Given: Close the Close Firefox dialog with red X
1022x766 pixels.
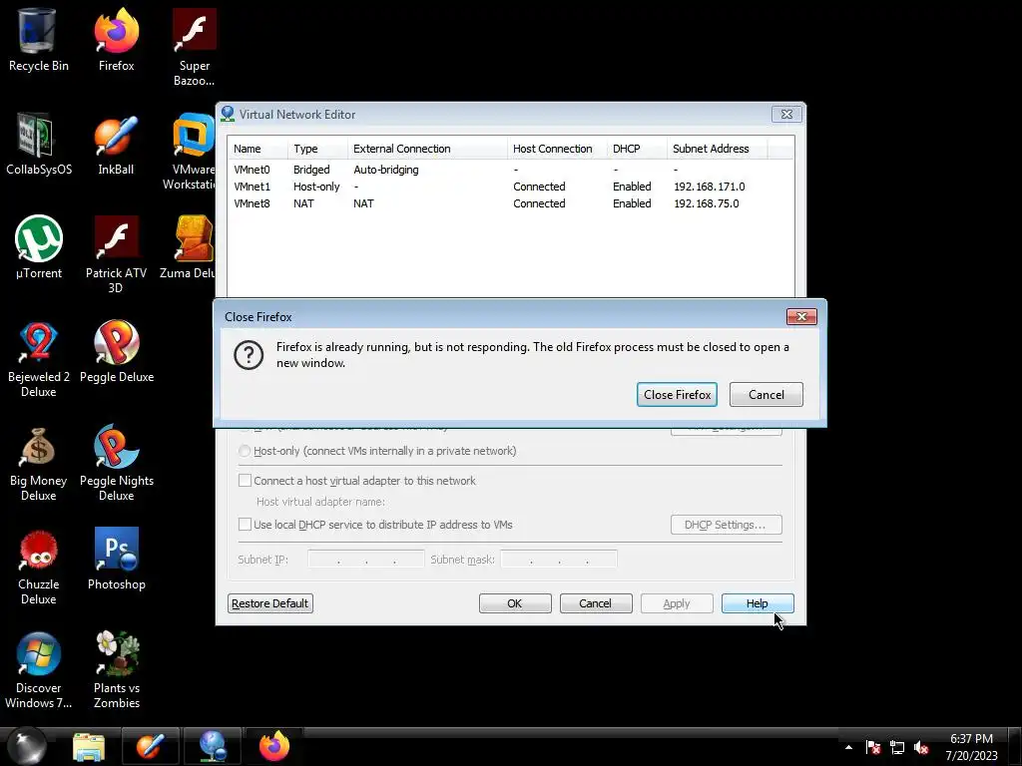Looking at the screenshot, I should (x=801, y=316).
